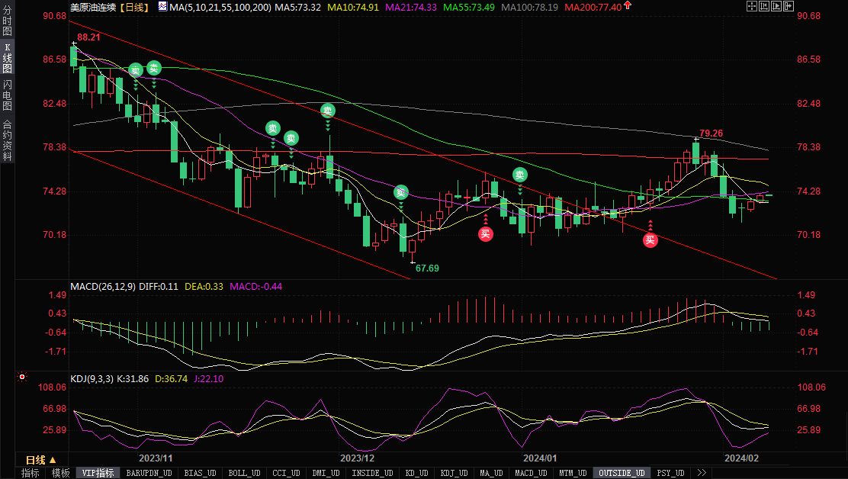This screenshot has height=479, width=848.
Task: Switch to 闪电图 view in left sidebar
Action: 7,95
